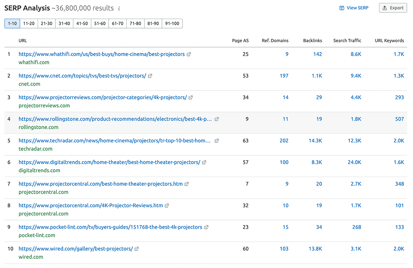
Task: Open the projectorreviews.com 4k-projectors URL
Action: coord(103,97)
